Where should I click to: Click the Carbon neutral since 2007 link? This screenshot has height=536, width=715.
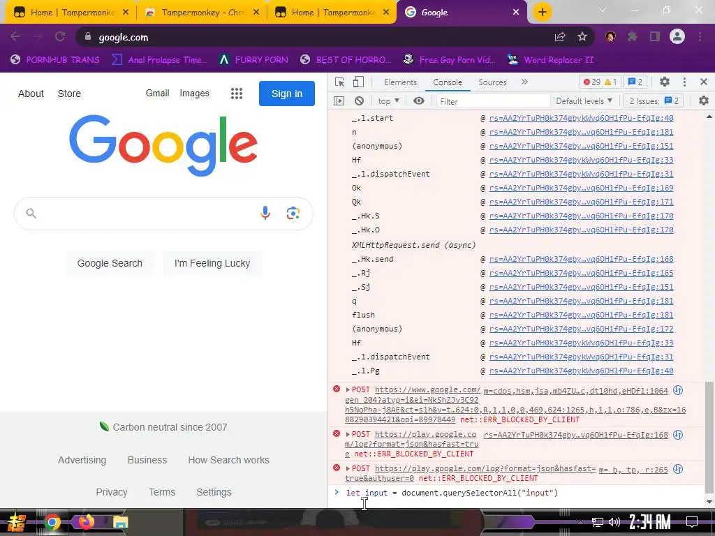[163, 427]
